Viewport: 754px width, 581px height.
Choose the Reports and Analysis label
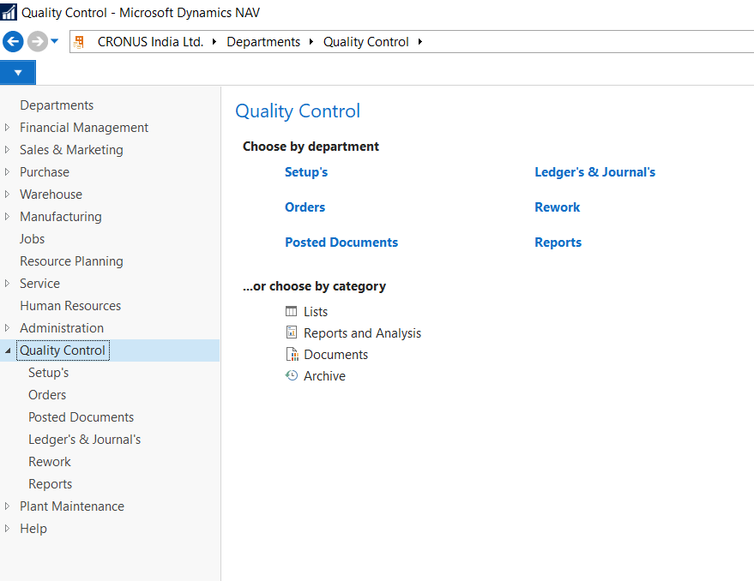pos(362,333)
